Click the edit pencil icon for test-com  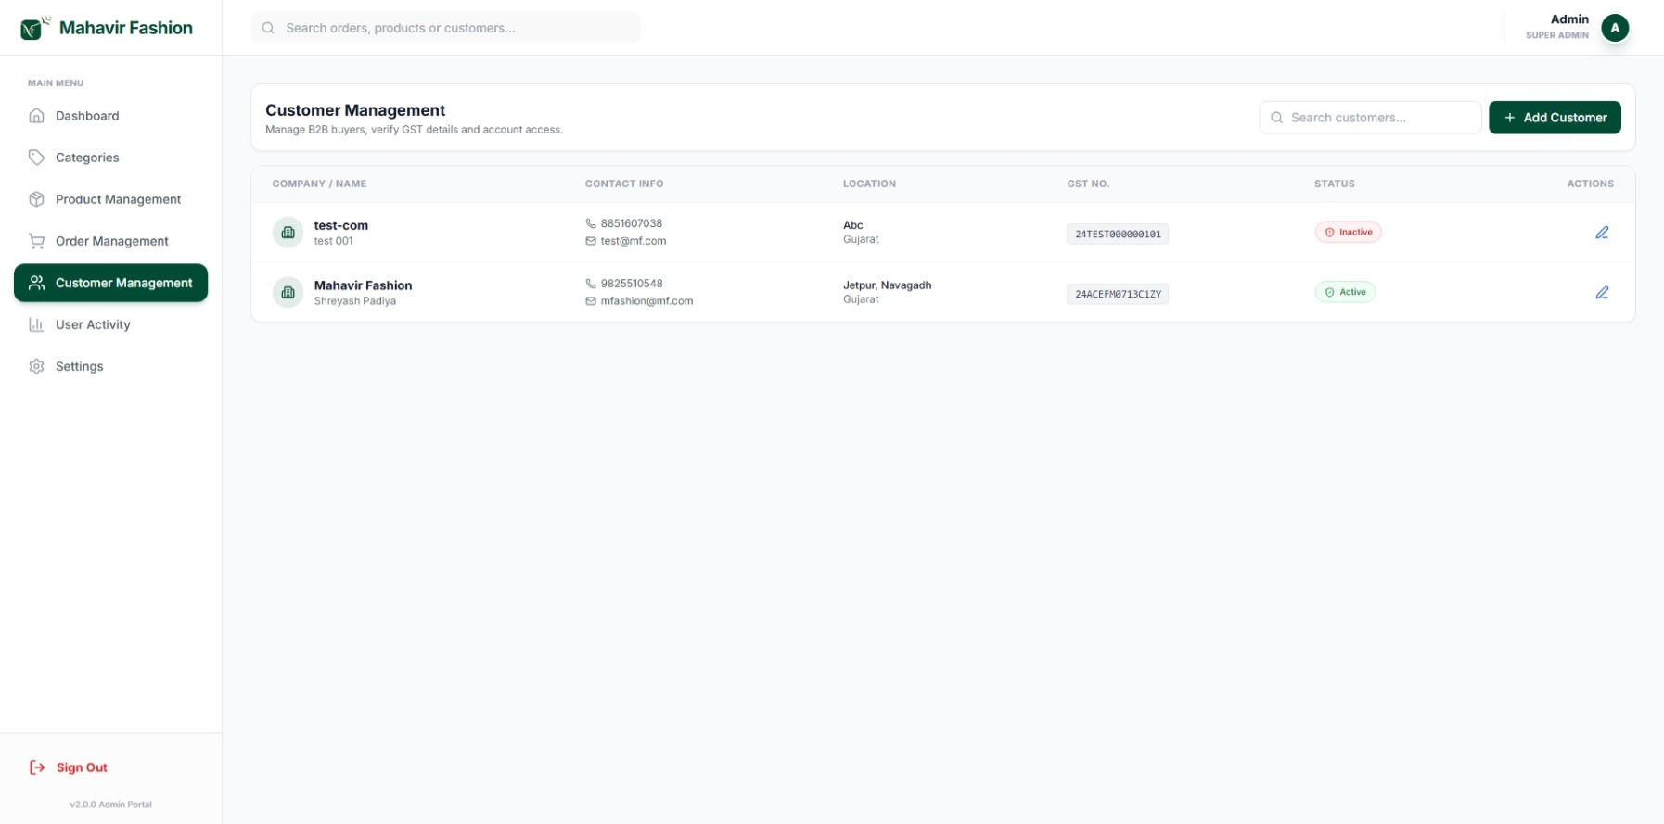(1601, 233)
